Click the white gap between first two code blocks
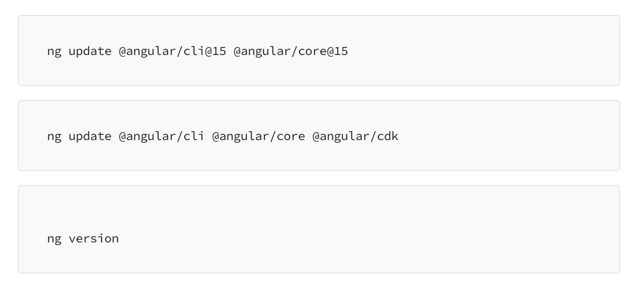The width and height of the screenshot is (638, 304). click(319, 93)
